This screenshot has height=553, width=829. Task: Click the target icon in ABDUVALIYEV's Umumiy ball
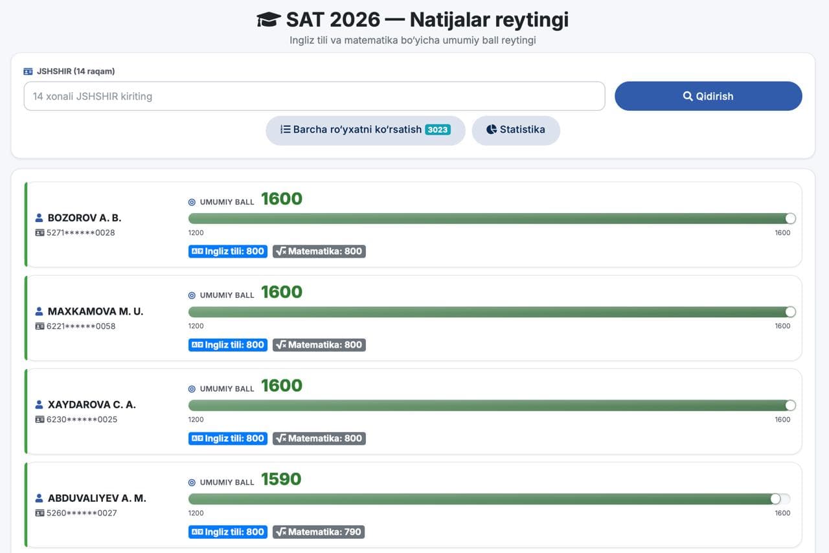coord(192,482)
